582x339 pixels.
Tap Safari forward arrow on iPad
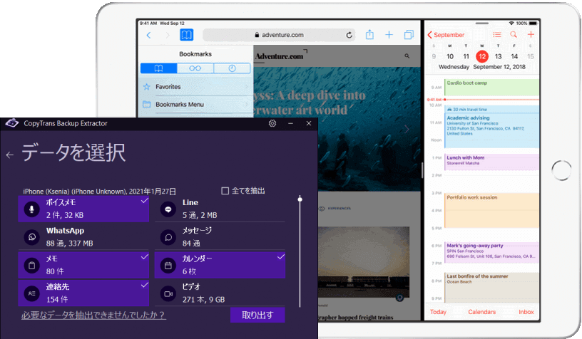168,35
